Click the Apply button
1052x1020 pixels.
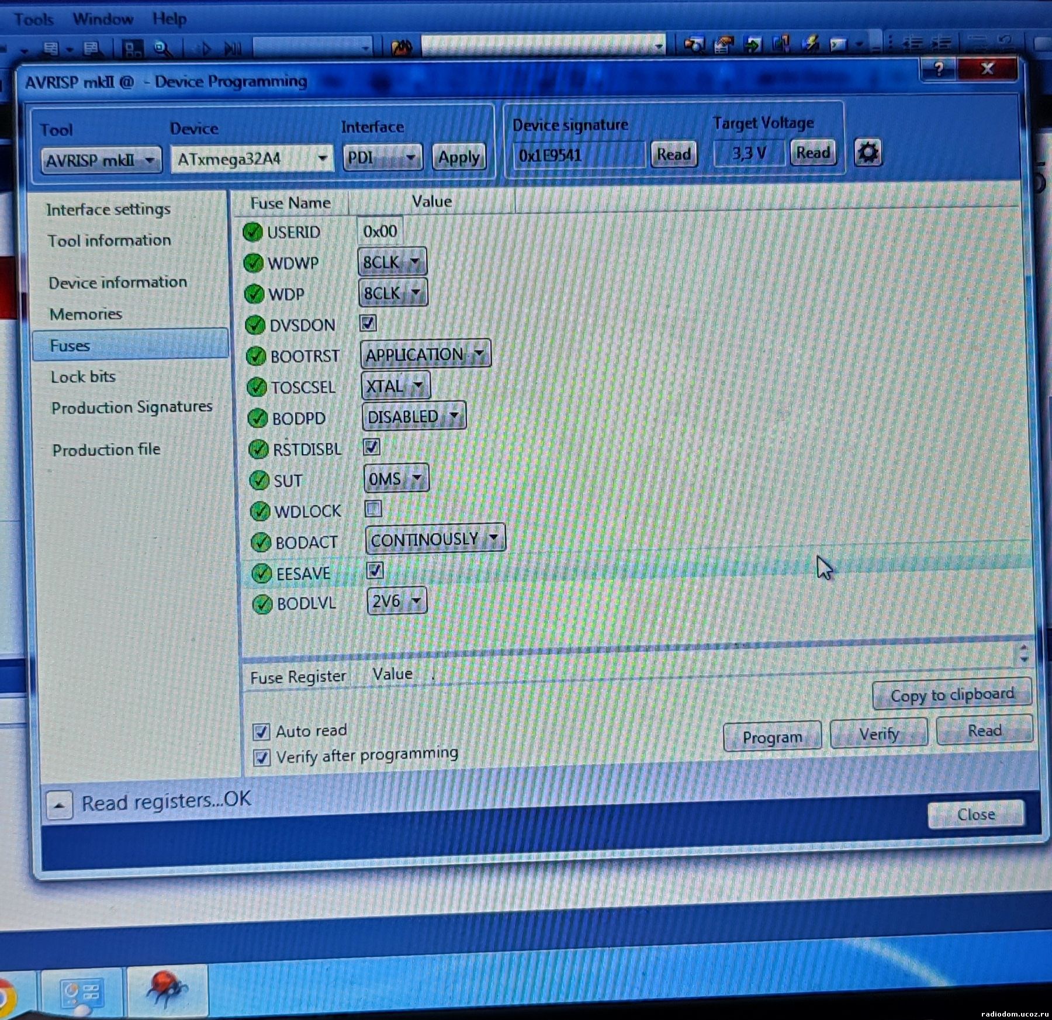459,157
